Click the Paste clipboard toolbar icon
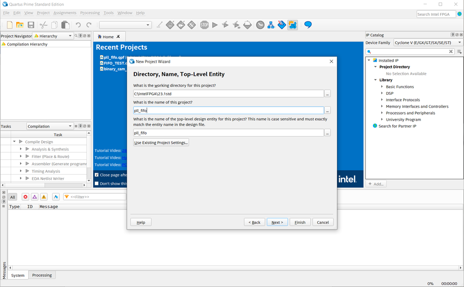Image resolution: width=464 pixels, height=287 pixels. click(65, 25)
